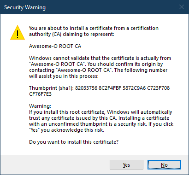Click the thumbprint continuation "CF76F7E3"
Viewport: 189px width, 175px height.
pyautogui.click(x=40, y=94)
